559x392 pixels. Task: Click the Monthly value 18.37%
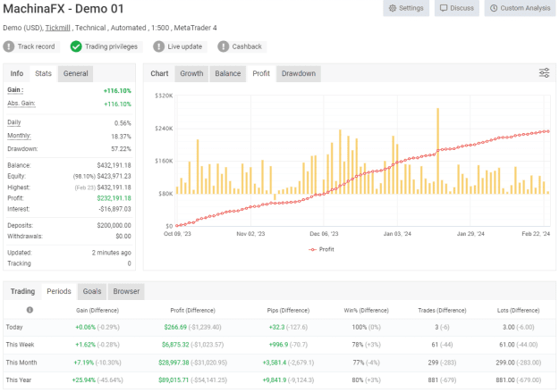pos(122,137)
